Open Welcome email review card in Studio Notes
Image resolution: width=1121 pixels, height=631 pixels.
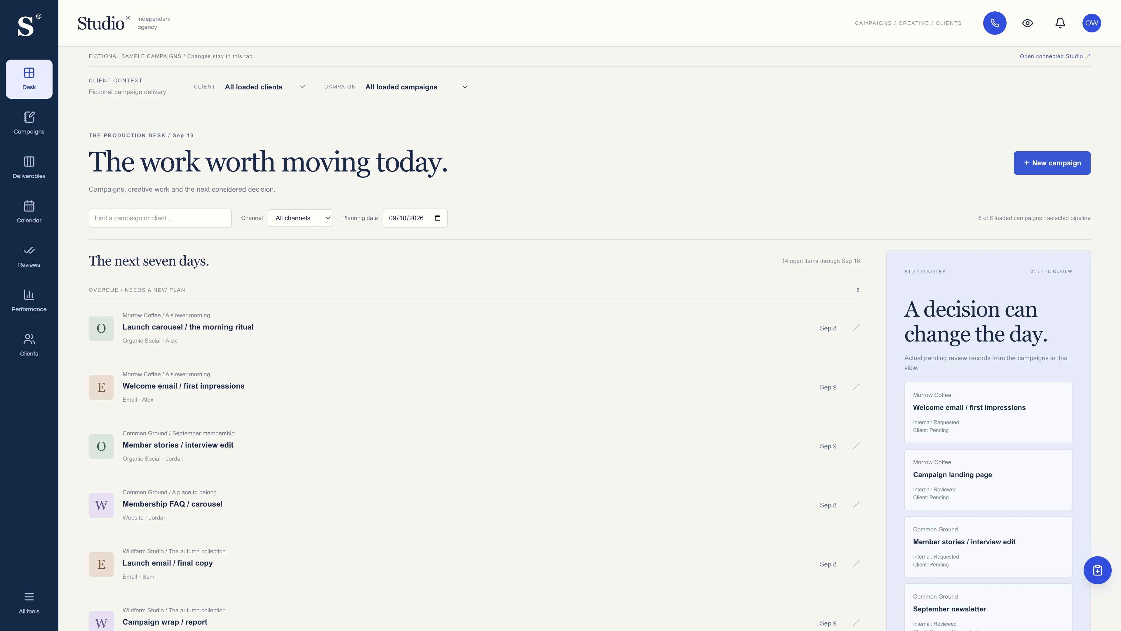[x=988, y=412]
